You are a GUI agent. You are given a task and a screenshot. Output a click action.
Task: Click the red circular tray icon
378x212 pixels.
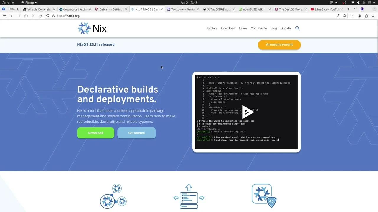tap(344, 3)
